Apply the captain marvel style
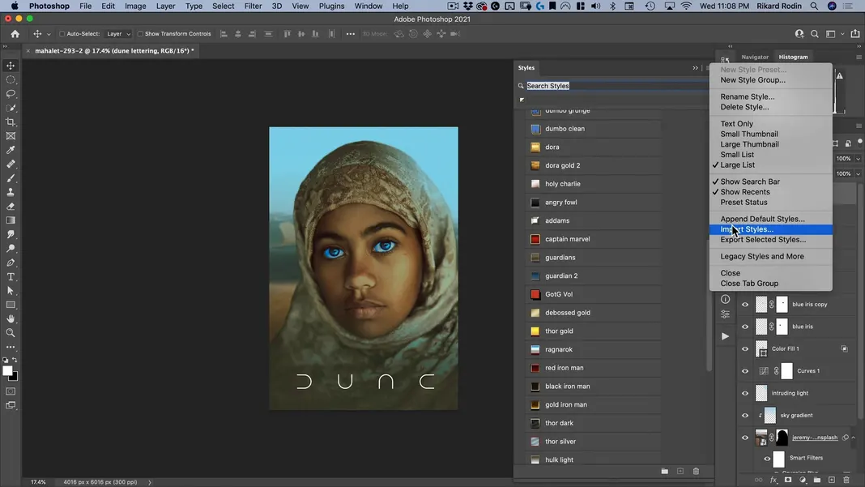Viewport: 865px width, 487px height. pyautogui.click(x=594, y=239)
